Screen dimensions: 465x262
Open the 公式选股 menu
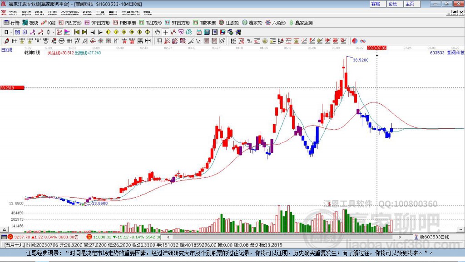(69, 13)
